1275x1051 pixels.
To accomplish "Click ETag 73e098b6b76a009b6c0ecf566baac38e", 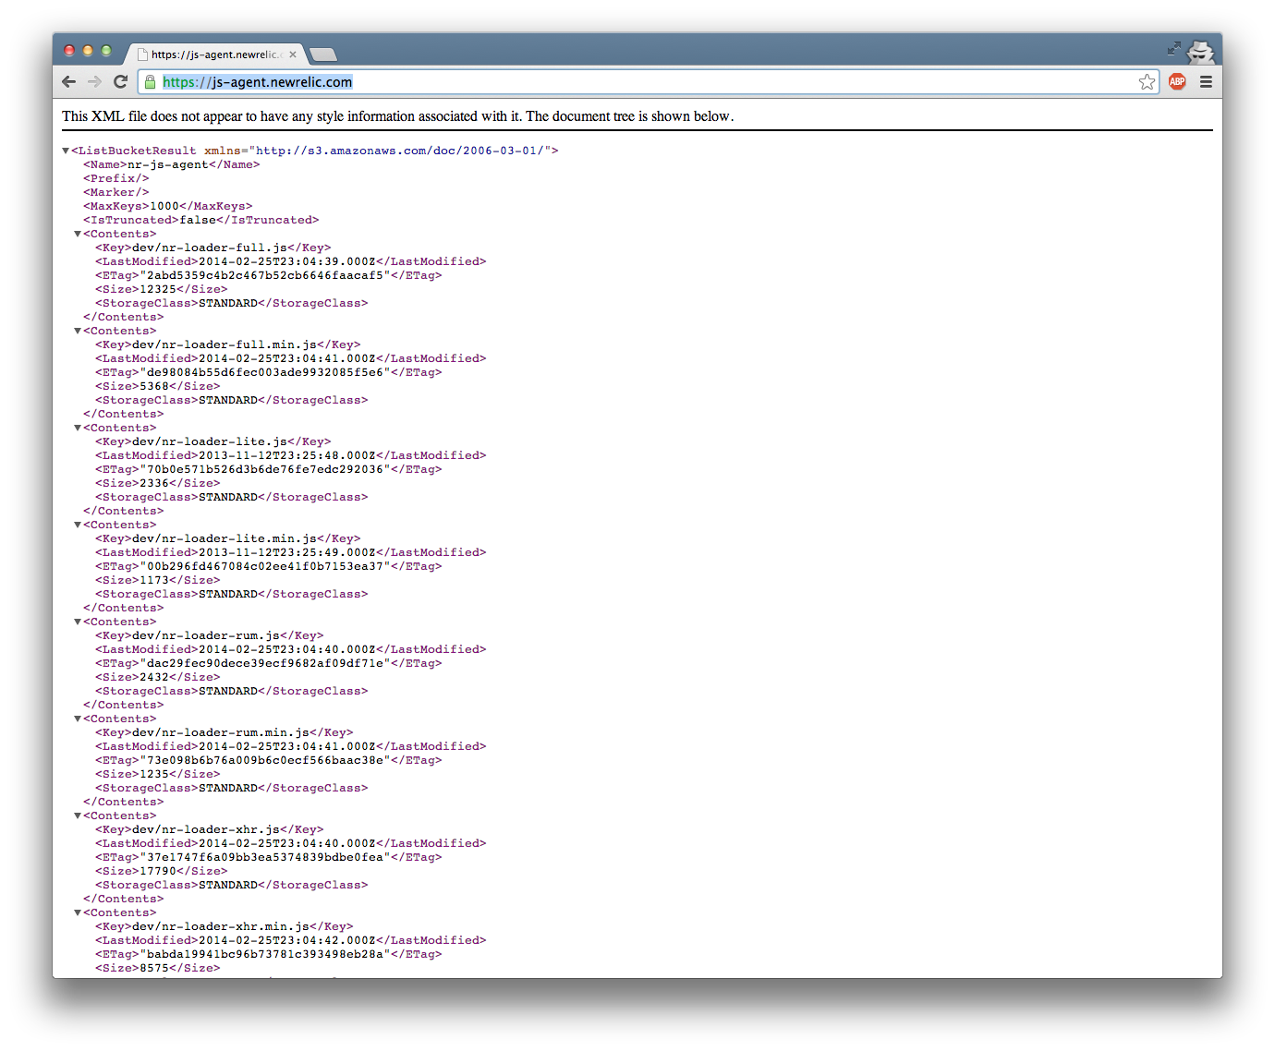I will pos(265,760).
